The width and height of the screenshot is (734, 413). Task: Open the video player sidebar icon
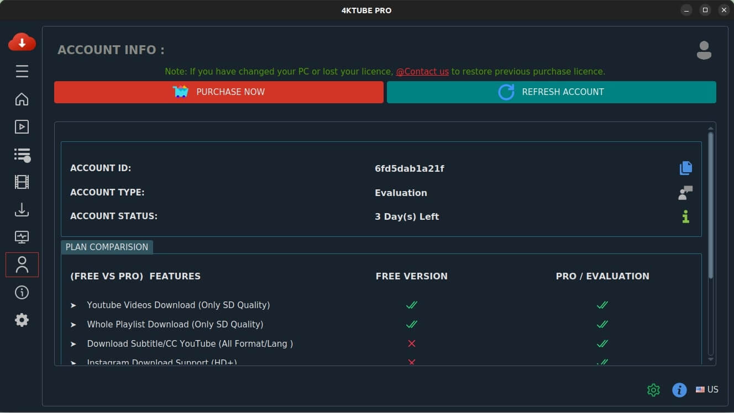(22, 127)
